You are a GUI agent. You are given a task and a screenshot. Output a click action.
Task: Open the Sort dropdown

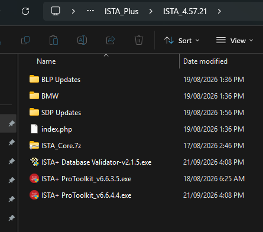tap(182, 41)
